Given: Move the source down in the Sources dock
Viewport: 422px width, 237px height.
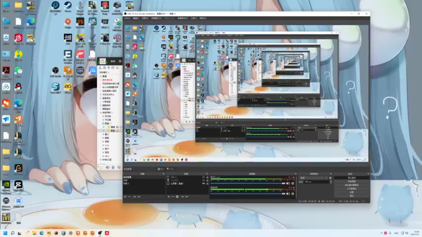Looking at the screenshot, I should click(x=187, y=196).
